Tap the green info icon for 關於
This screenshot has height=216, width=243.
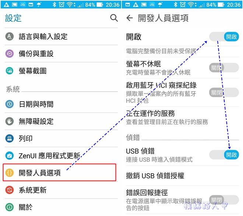coord(10,207)
